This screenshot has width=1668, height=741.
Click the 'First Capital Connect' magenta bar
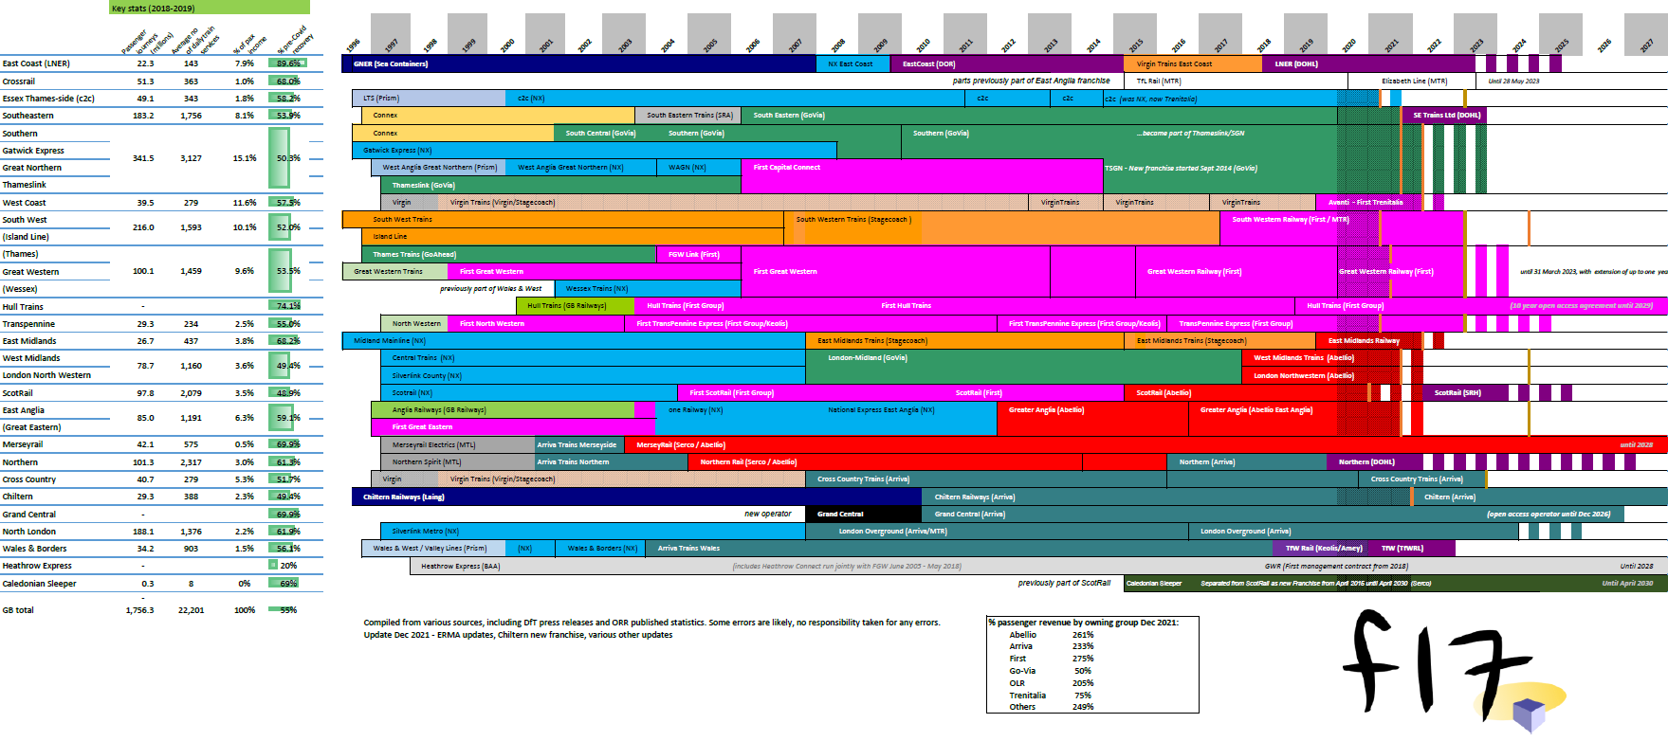pos(922,176)
